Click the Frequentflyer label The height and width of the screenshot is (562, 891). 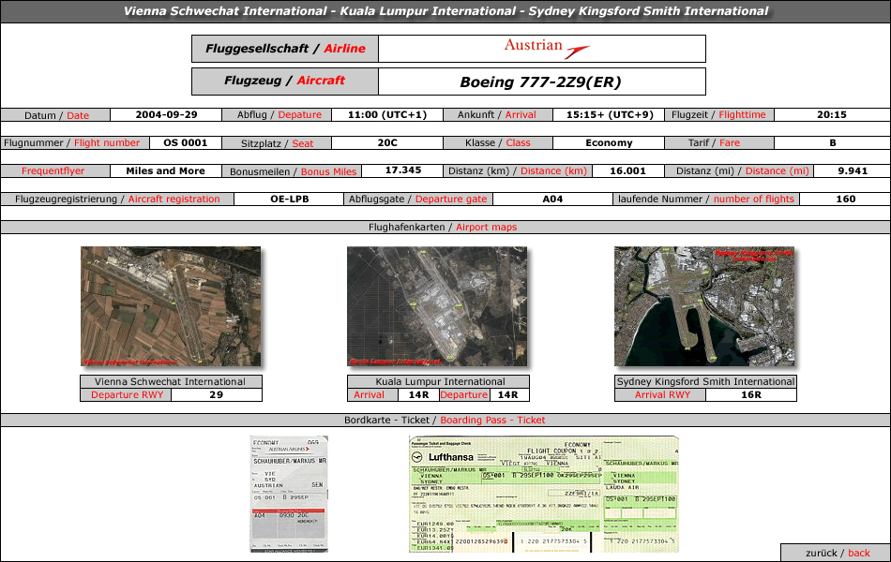click(53, 170)
